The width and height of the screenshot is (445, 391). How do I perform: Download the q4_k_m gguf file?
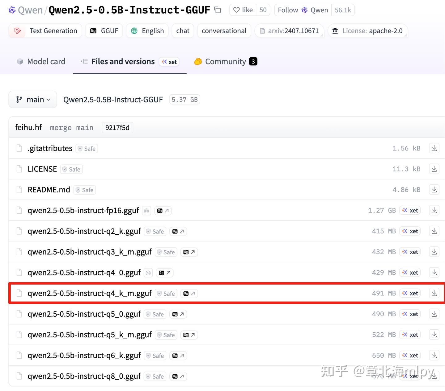(x=434, y=293)
